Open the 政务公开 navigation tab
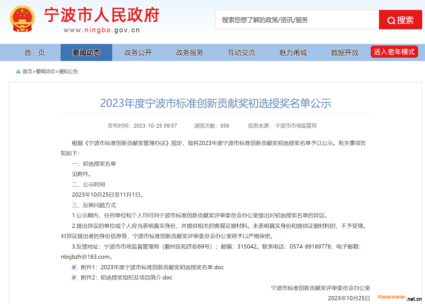Image resolution: width=425 pixels, height=304 pixels. [x=138, y=52]
